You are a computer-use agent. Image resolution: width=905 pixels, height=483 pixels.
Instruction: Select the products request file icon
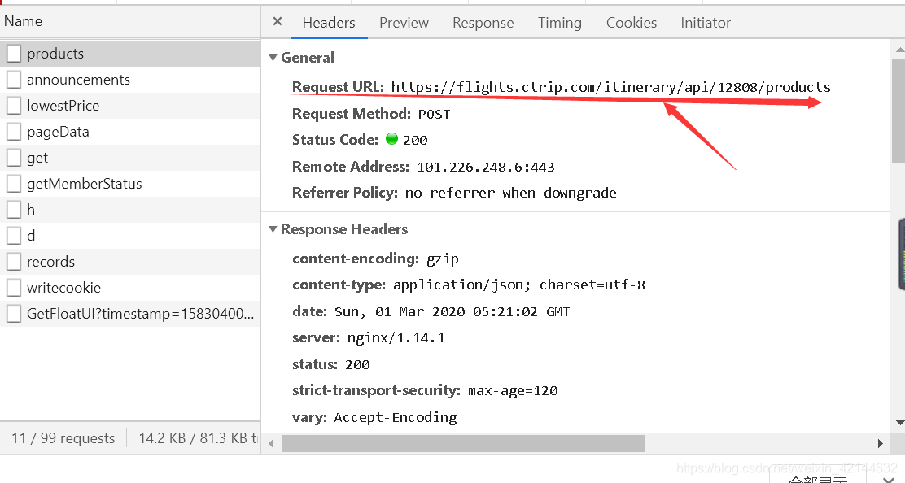pos(14,54)
